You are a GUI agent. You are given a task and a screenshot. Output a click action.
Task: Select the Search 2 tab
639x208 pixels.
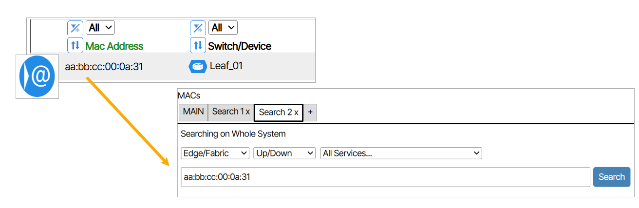point(275,112)
